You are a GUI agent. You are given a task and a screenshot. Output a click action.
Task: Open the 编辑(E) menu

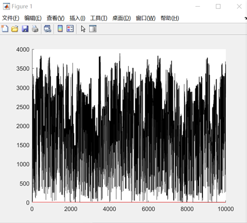pyautogui.click(x=33, y=18)
